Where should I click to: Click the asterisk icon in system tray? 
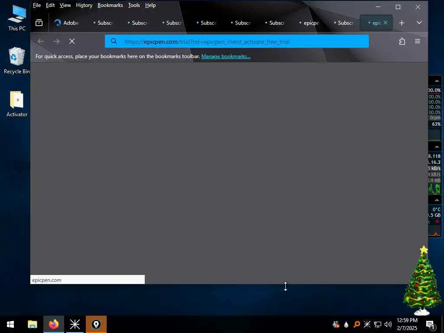[367, 324]
